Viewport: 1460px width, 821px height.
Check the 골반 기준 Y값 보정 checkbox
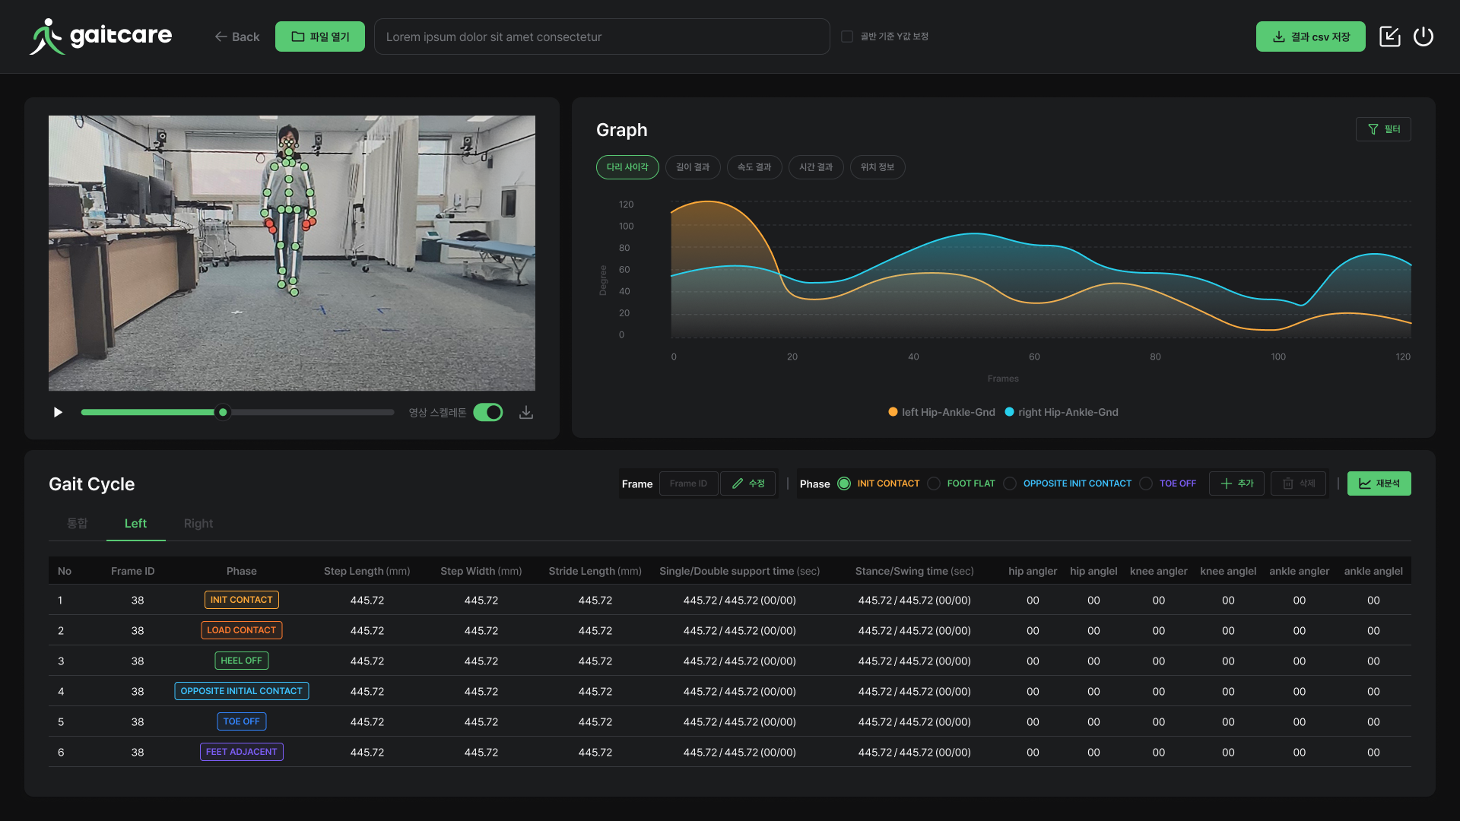(847, 36)
